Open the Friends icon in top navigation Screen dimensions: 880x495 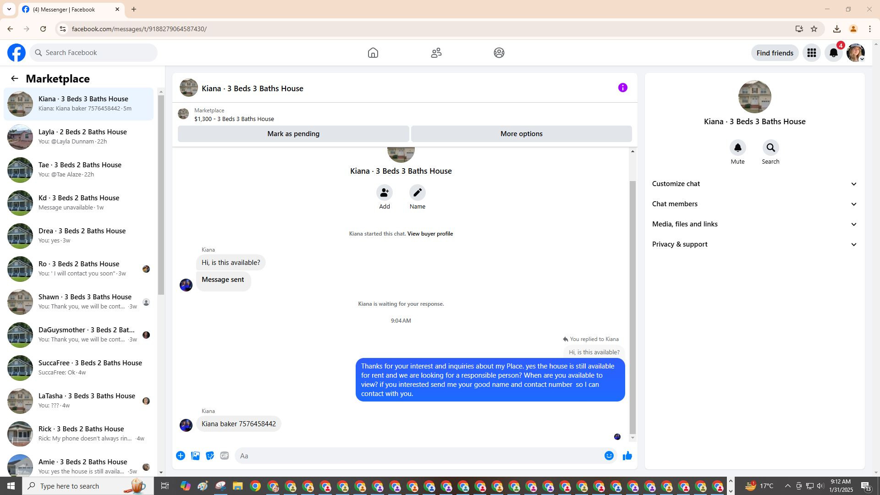[436, 53]
